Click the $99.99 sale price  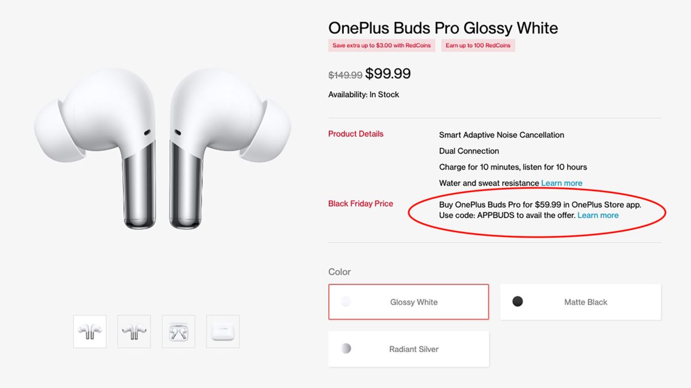(388, 74)
